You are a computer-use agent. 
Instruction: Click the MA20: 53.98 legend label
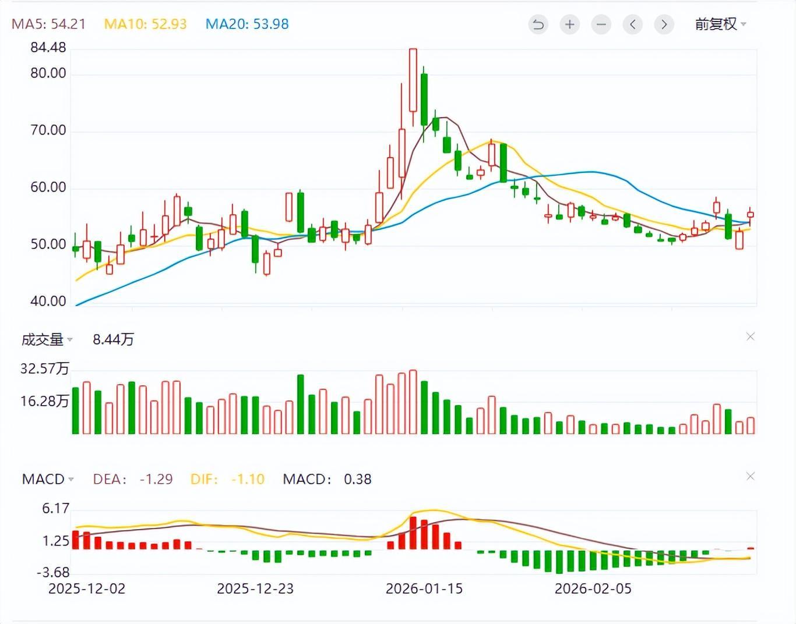coord(247,24)
